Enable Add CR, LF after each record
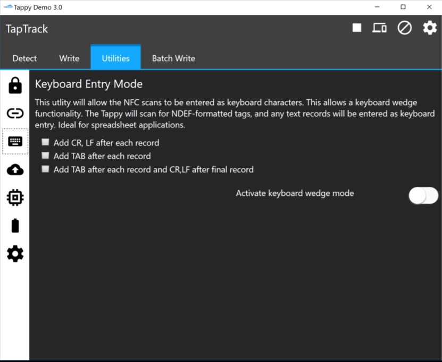 [46, 142]
